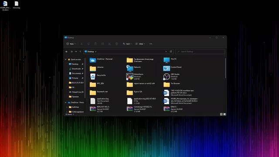The width and height of the screenshot is (279, 157).
Task: Open the Sort dropdown menu
Action: 127,44
